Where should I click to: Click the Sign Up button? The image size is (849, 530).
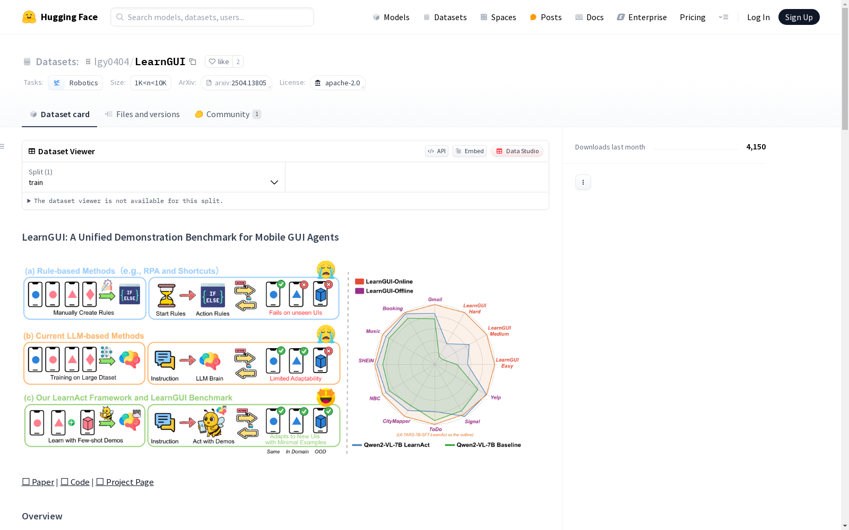pos(799,17)
